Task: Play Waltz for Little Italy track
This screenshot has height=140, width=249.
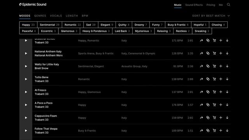Action: click(26, 66)
